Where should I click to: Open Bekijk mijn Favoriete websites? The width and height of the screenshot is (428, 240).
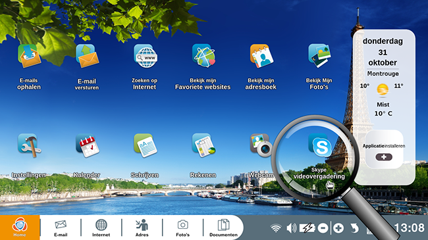click(x=203, y=56)
